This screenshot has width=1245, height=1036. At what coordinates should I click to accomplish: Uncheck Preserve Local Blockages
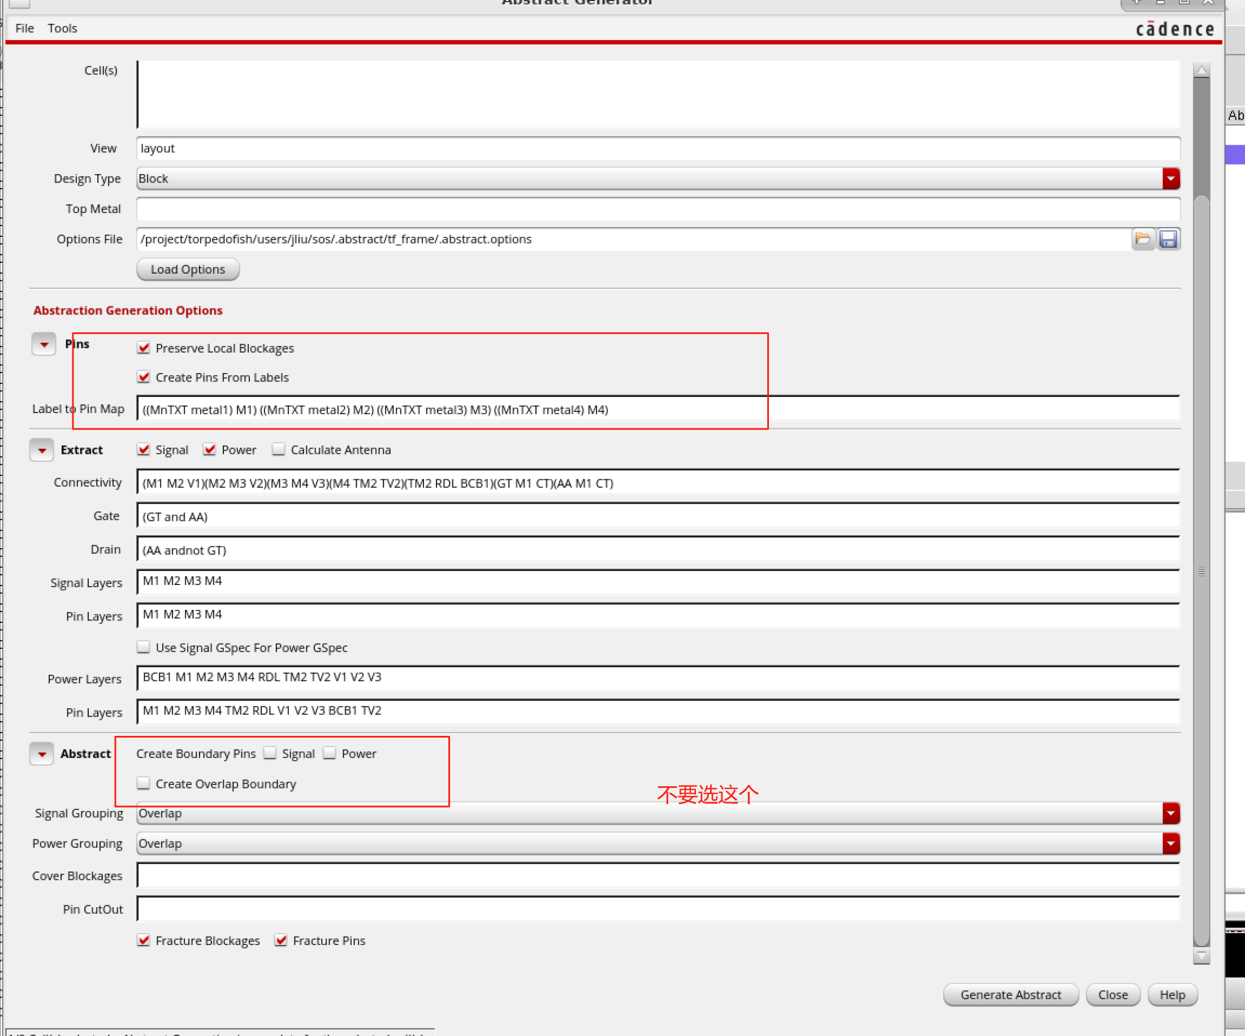click(x=144, y=348)
